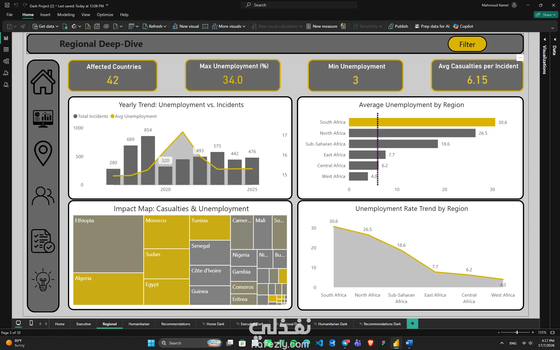Screen dimensions: 560x350
Task: Insert a text box from the ribbon
Action: (205, 26)
